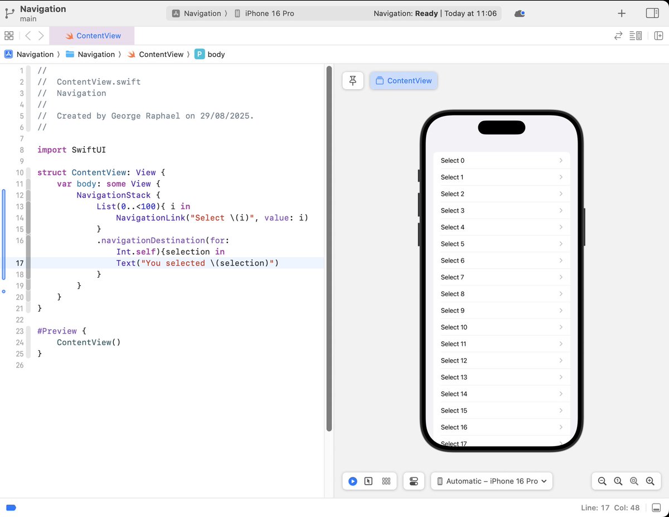Viewport: 669px width, 517px height.
Task: Navigate back using the left chevron
Action: 27,35
